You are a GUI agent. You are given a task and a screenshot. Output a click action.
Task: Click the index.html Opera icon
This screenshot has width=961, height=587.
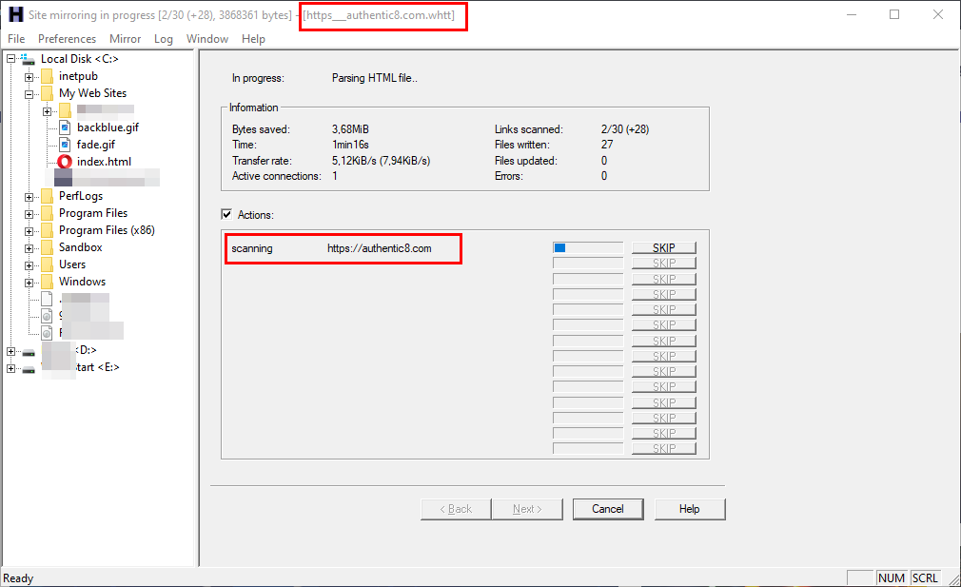point(65,162)
